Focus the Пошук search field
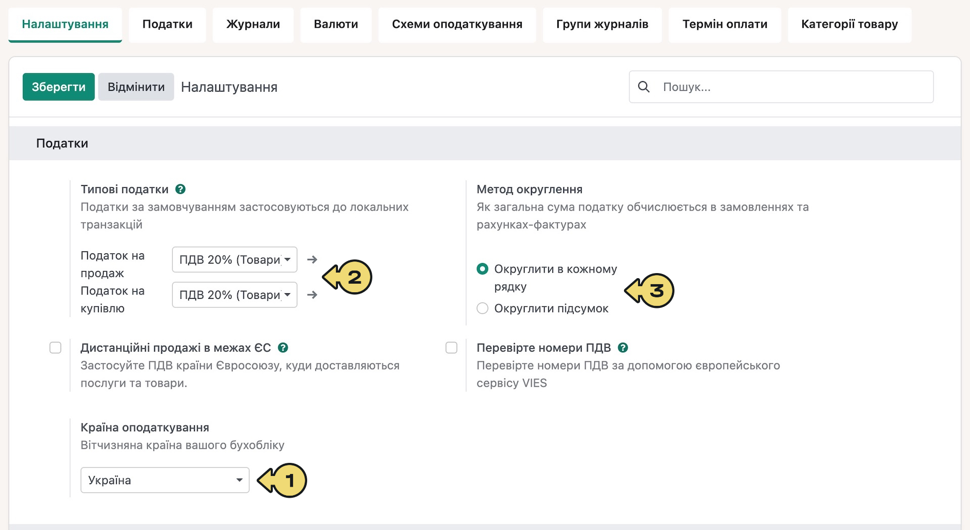 click(x=781, y=87)
